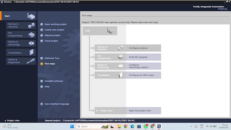This screenshot has height=130, width=231.
Task: Click the User interface language globe icon
Action: [x=42, y=104]
